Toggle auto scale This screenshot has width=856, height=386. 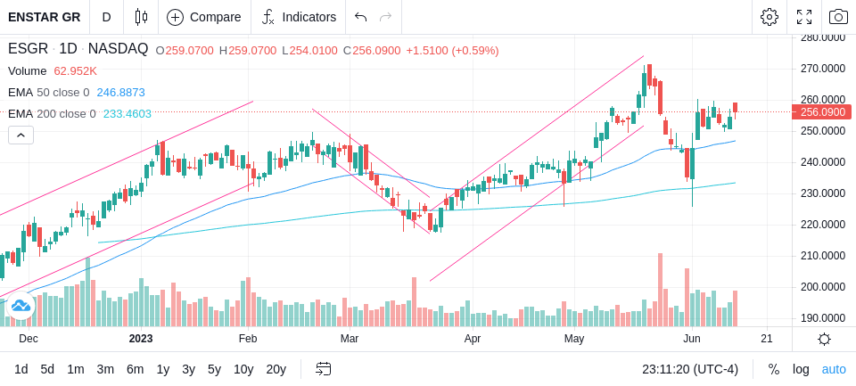pos(834,370)
